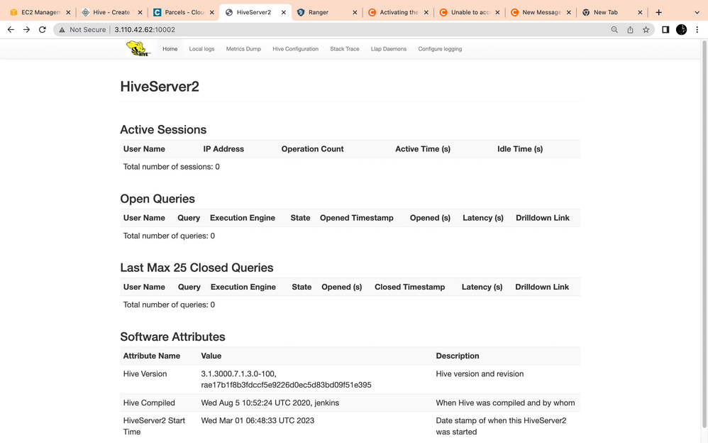The image size is (708, 443).
Task: Open the Configure logging page
Action: (440, 49)
